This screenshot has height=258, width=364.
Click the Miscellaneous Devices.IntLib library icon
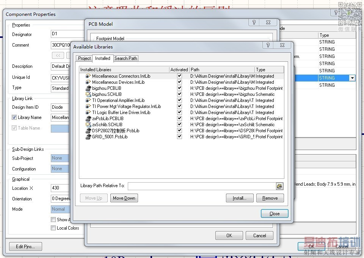point(88,82)
